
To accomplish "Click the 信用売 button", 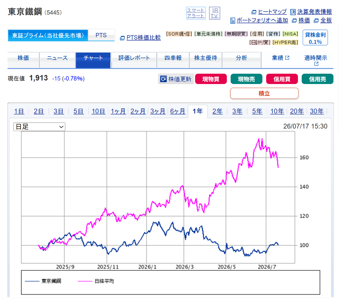I will (x=317, y=79).
